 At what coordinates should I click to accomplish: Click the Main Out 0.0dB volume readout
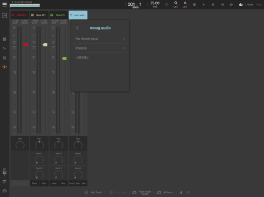point(25,22)
